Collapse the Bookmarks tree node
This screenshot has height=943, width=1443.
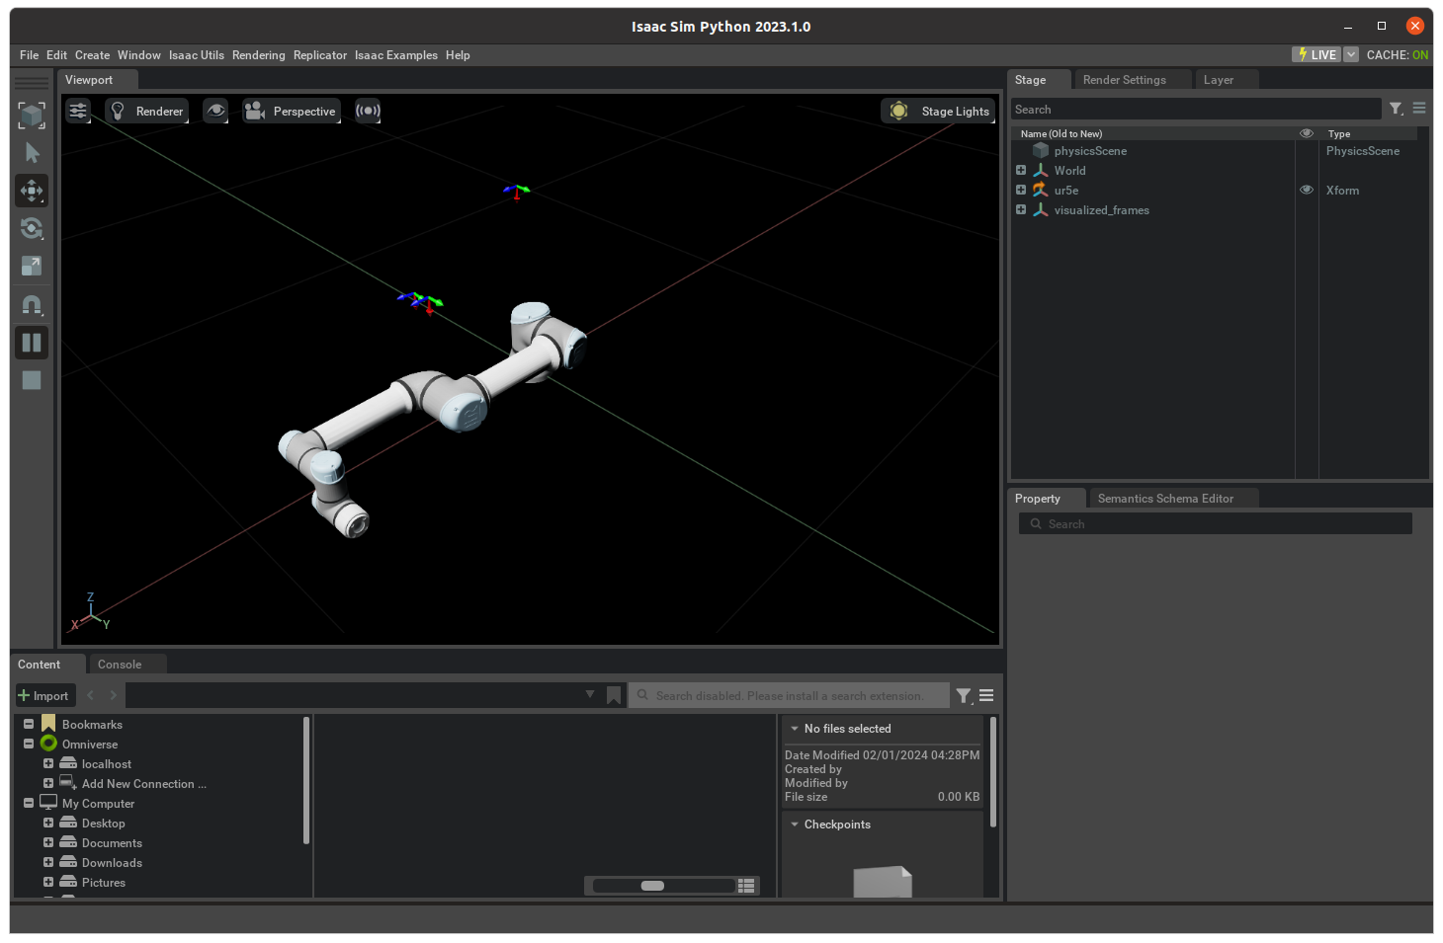click(x=29, y=724)
